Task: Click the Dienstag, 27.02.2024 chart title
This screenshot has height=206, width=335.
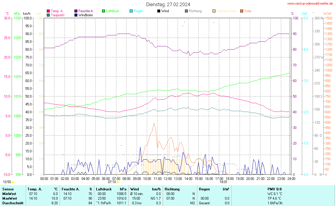Action: [x=168, y=4]
